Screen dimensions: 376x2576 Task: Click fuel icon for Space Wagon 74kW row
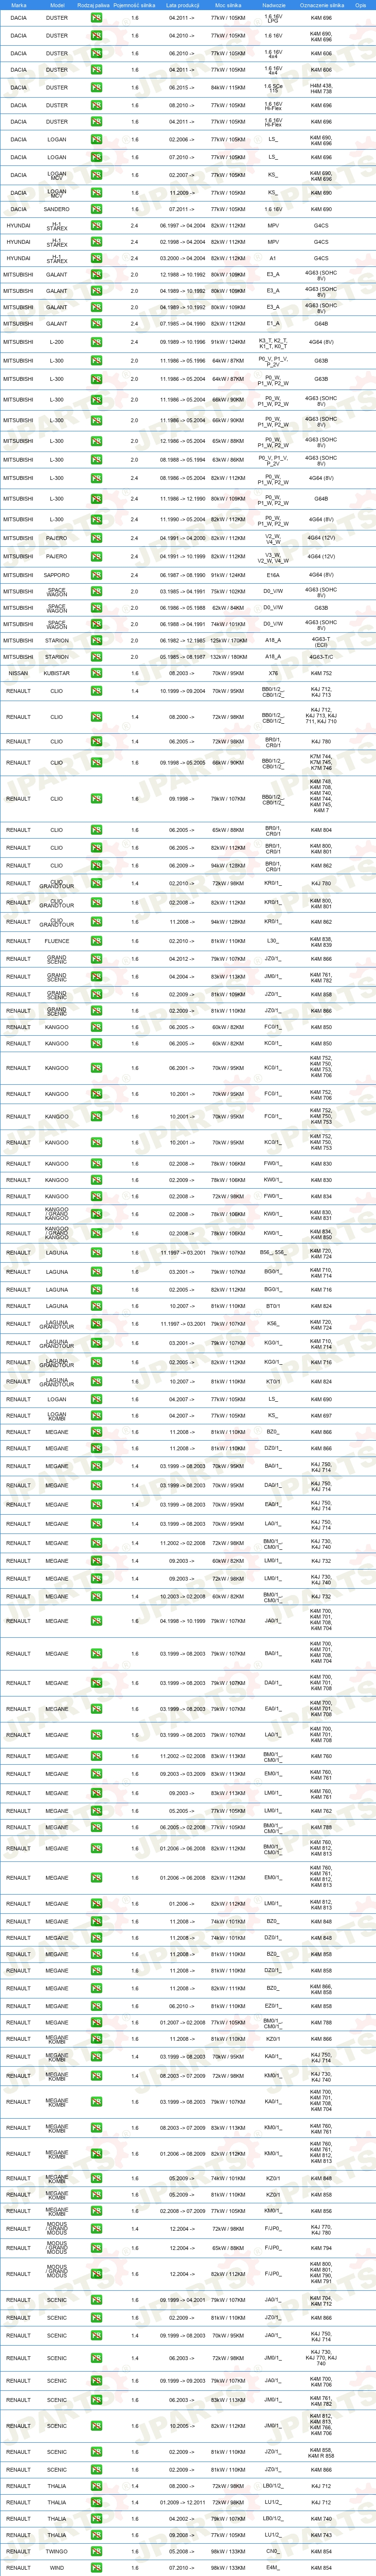coord(96,624)
